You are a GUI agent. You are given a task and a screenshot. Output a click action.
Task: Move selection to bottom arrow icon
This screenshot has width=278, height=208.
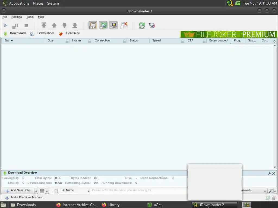click(75, 25)
